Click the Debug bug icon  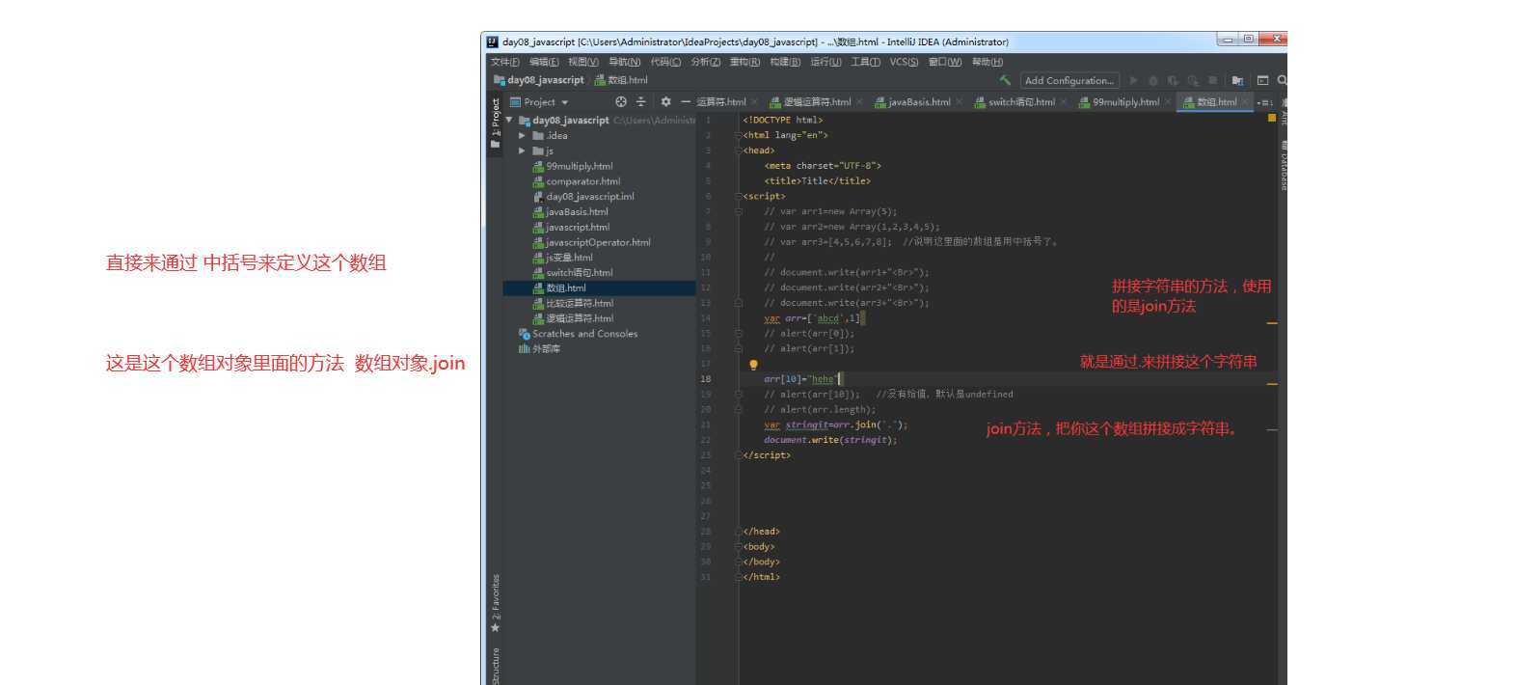[1152, 80]
